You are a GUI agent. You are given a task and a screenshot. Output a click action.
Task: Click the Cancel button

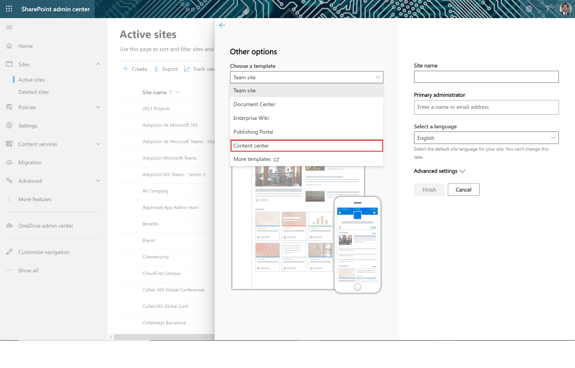tap(463, 189)
